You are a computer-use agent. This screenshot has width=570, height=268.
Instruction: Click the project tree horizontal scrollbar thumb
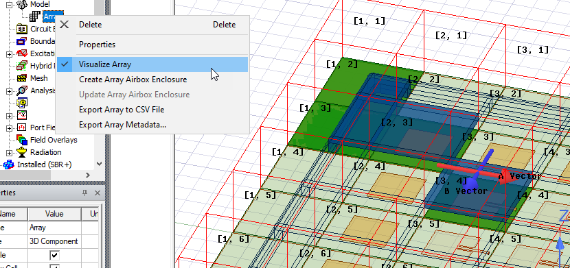[x=25, y=175]
